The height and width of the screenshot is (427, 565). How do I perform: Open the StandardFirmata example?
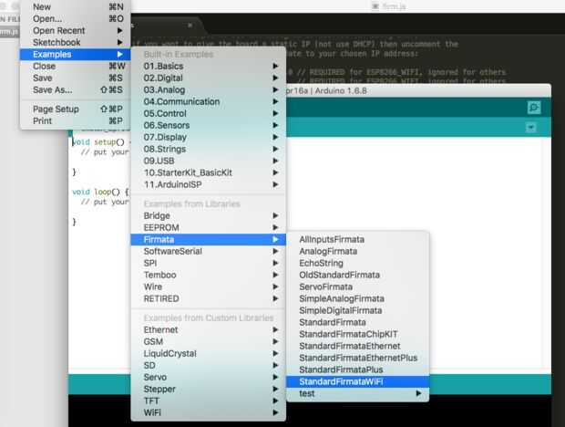[x=358, y=322]
